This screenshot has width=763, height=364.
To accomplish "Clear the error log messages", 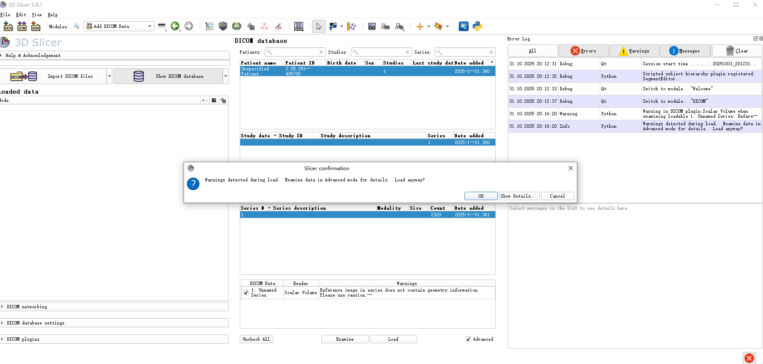I will 737,51.
